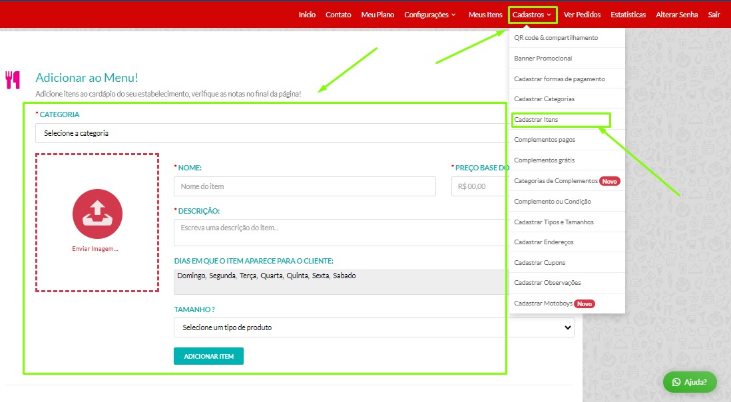The image size is (731, 402).
Task: Select Cadastrar Itens from the menu
Action: click(536, 120)
